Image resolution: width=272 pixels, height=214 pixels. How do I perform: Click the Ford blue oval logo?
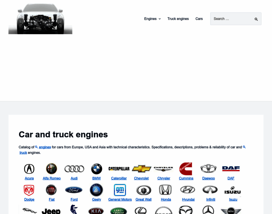[x=74, y=190]
